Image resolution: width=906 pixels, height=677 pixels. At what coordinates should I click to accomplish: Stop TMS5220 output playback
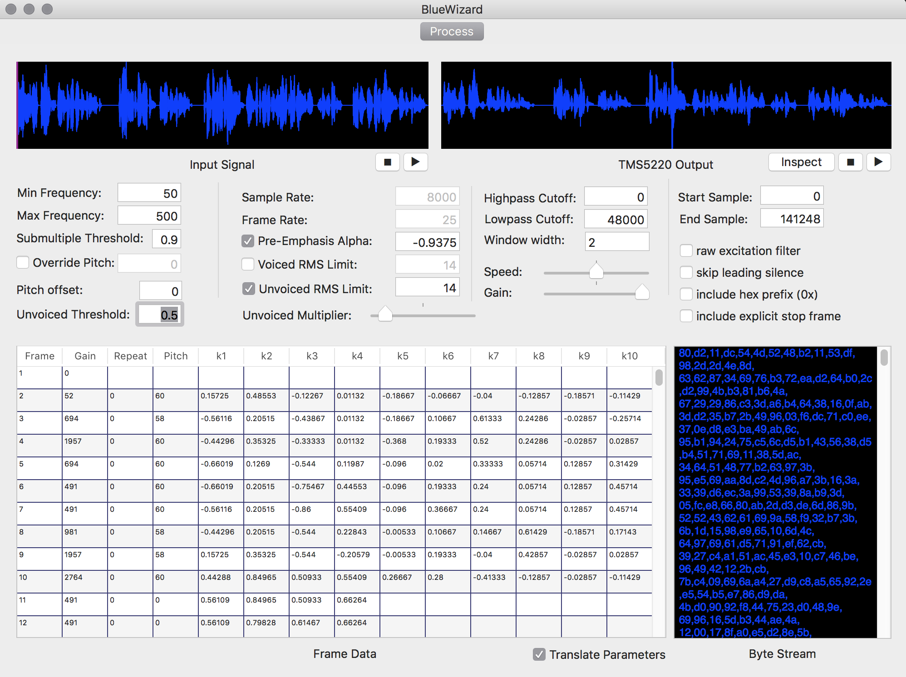pos(851,162)
